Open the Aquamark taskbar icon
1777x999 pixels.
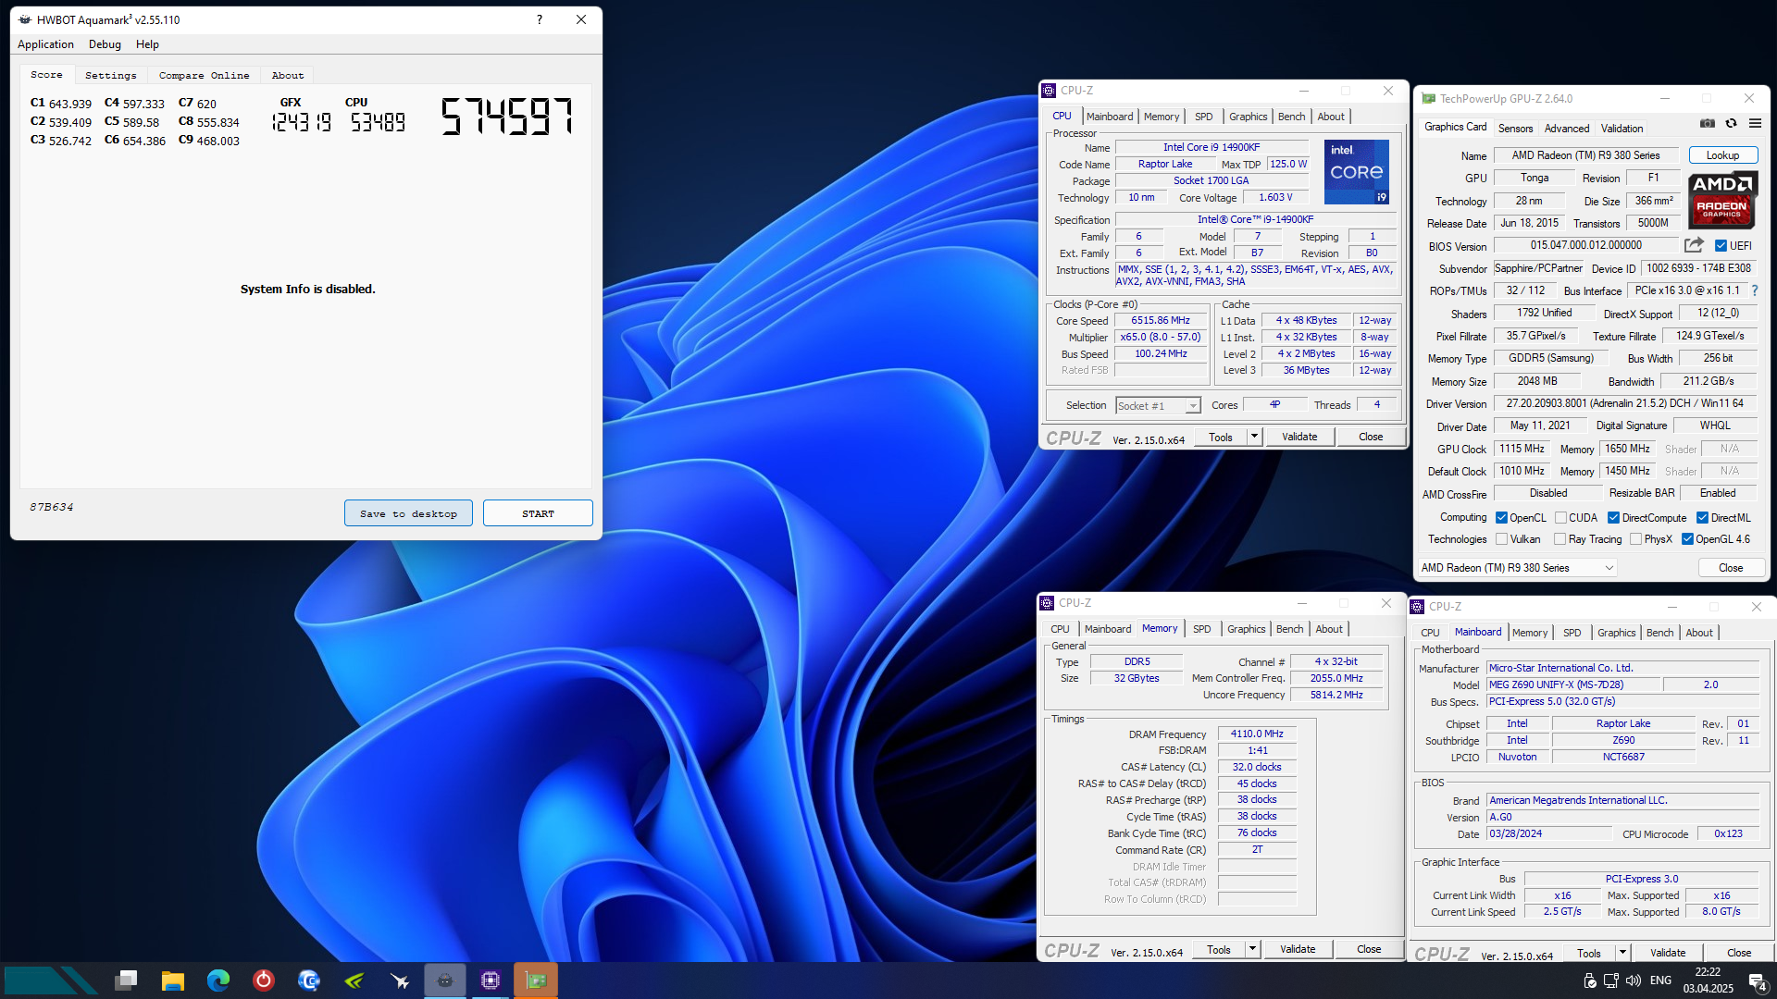pyautogui.click(x=445, y=980)
